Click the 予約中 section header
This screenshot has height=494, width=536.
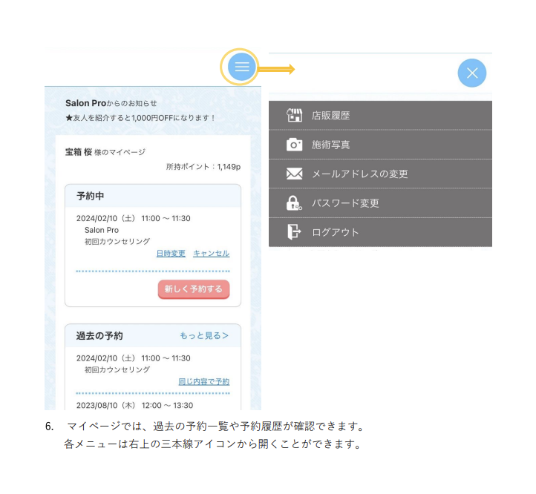click(x=153, y=196)
